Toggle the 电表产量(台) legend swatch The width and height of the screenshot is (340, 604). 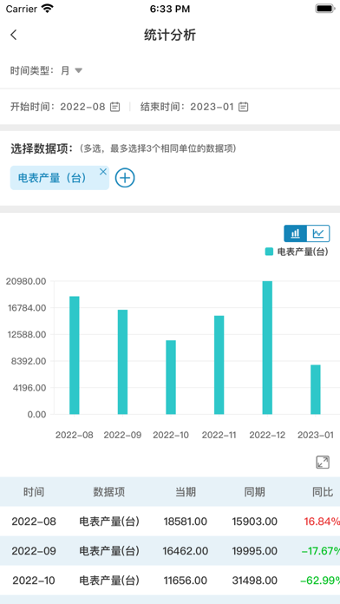pyautogui.click(x=269, y=252)
